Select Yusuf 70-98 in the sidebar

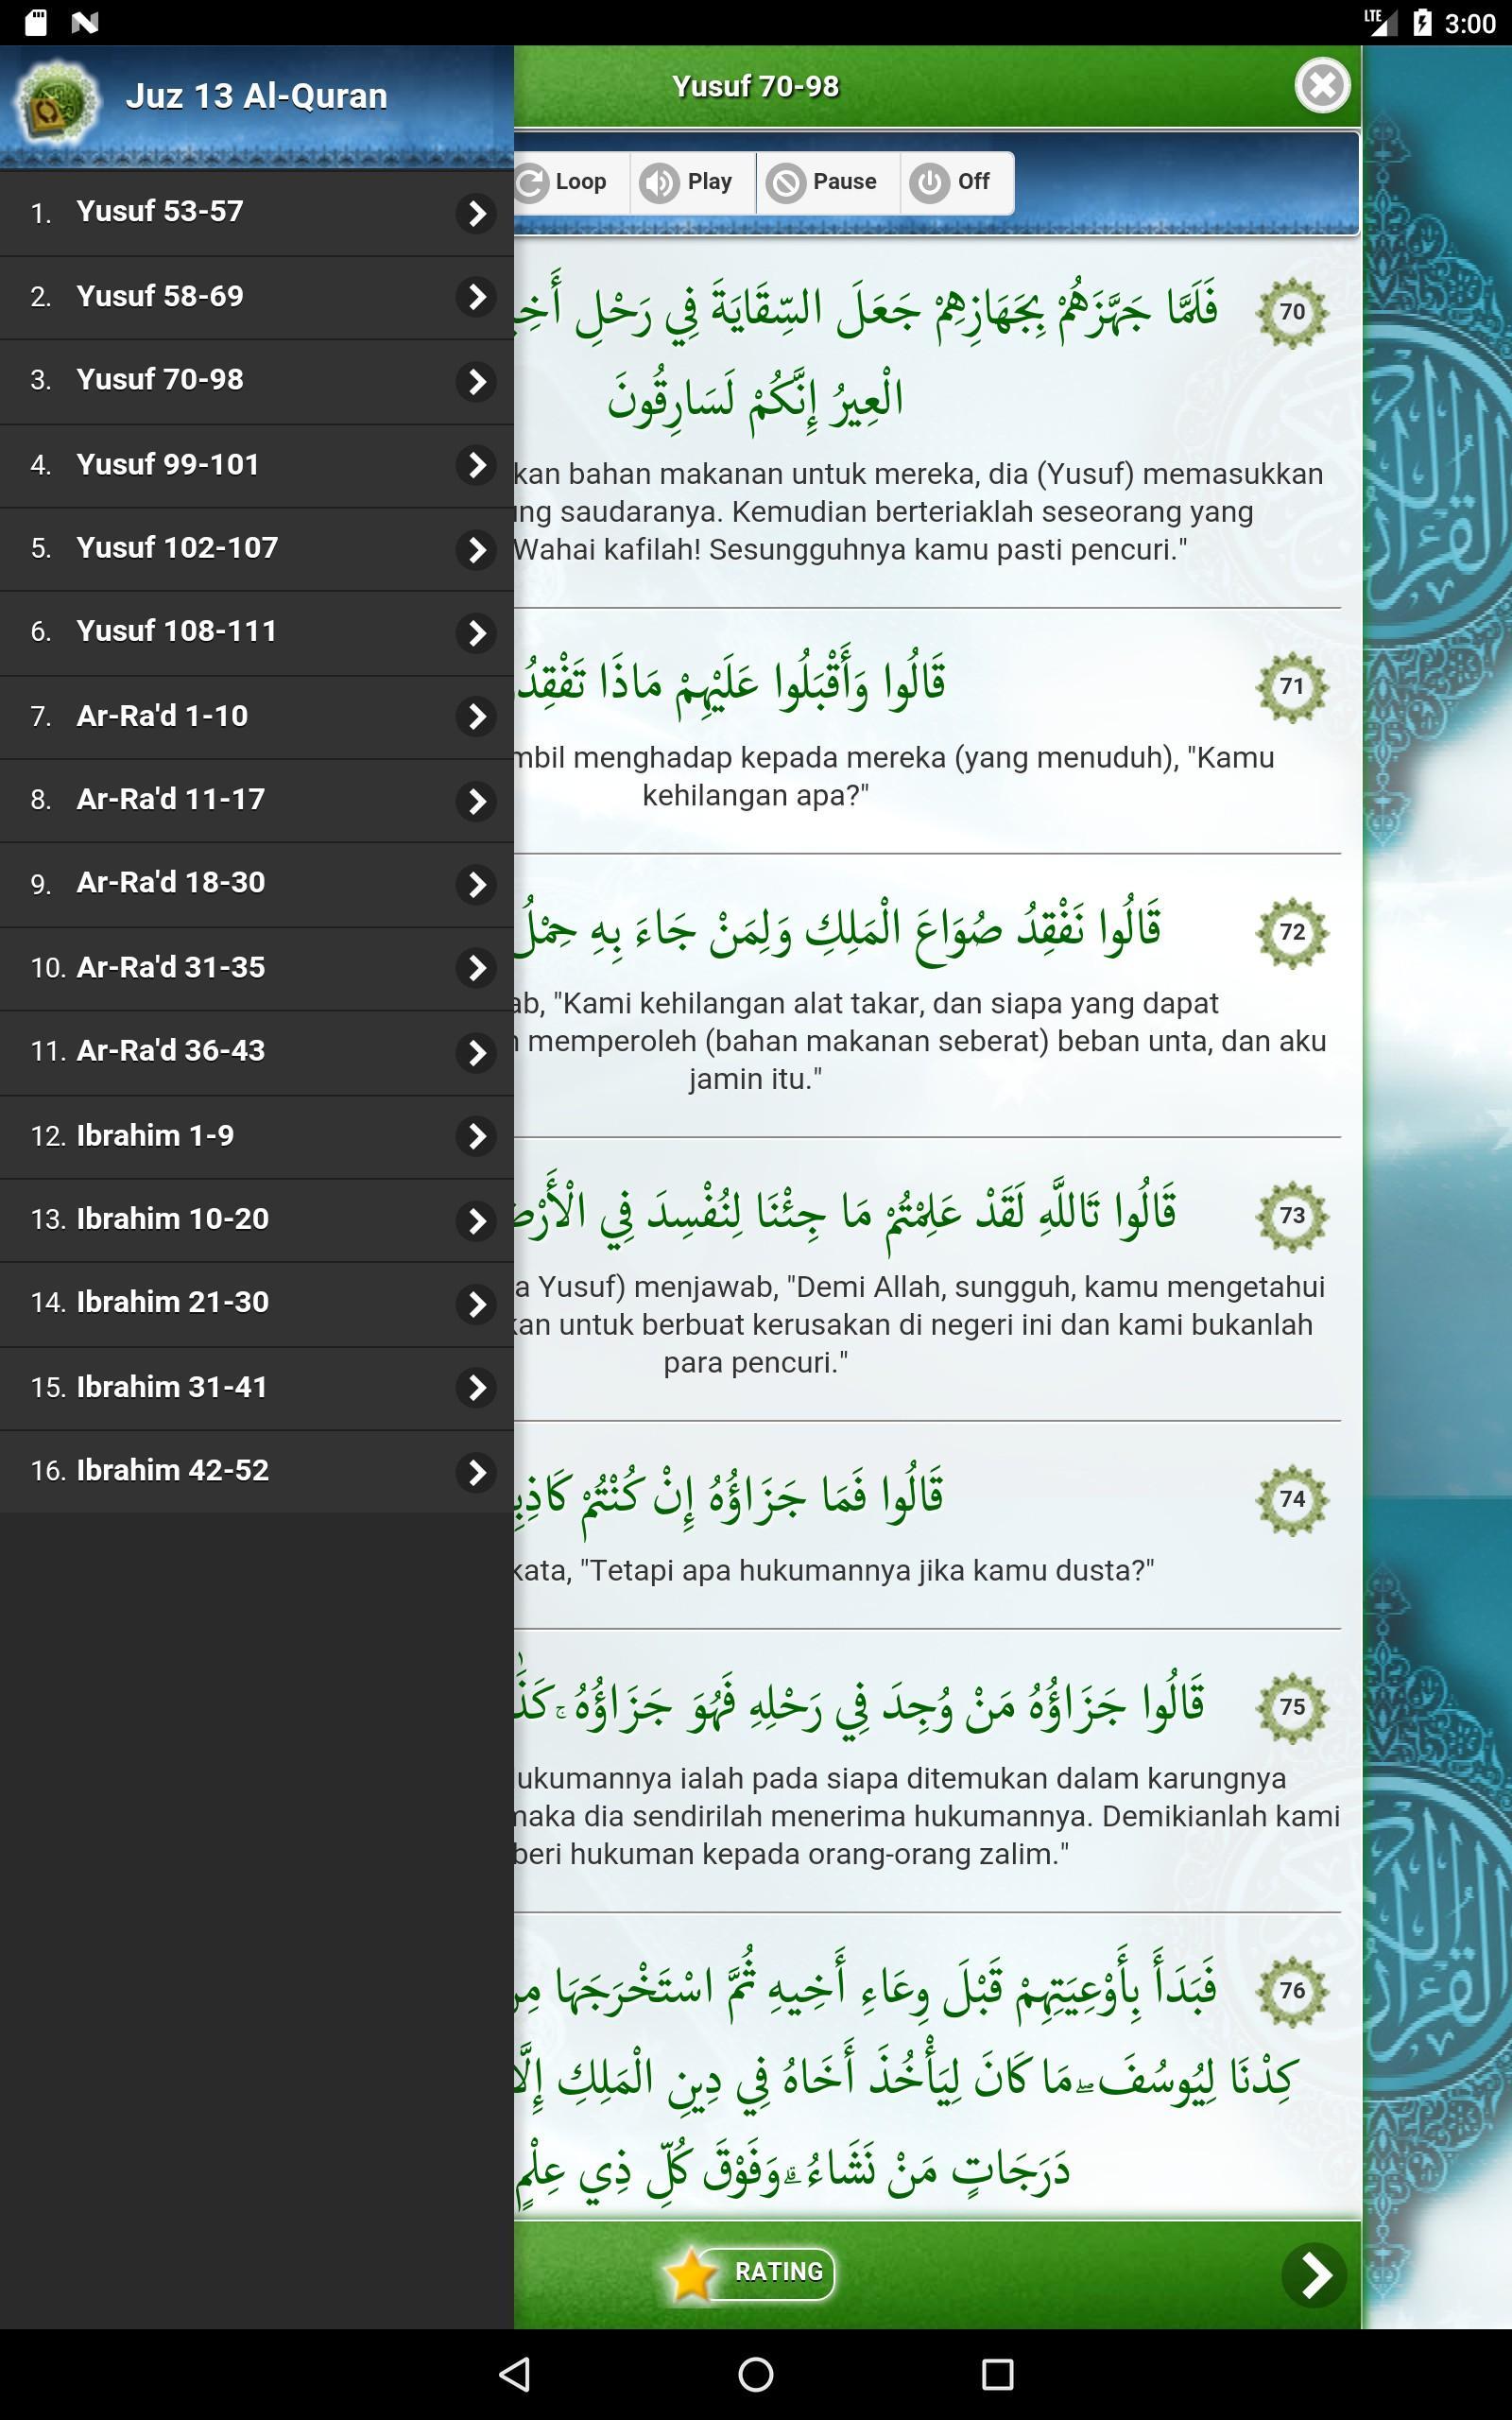(257, 381)
